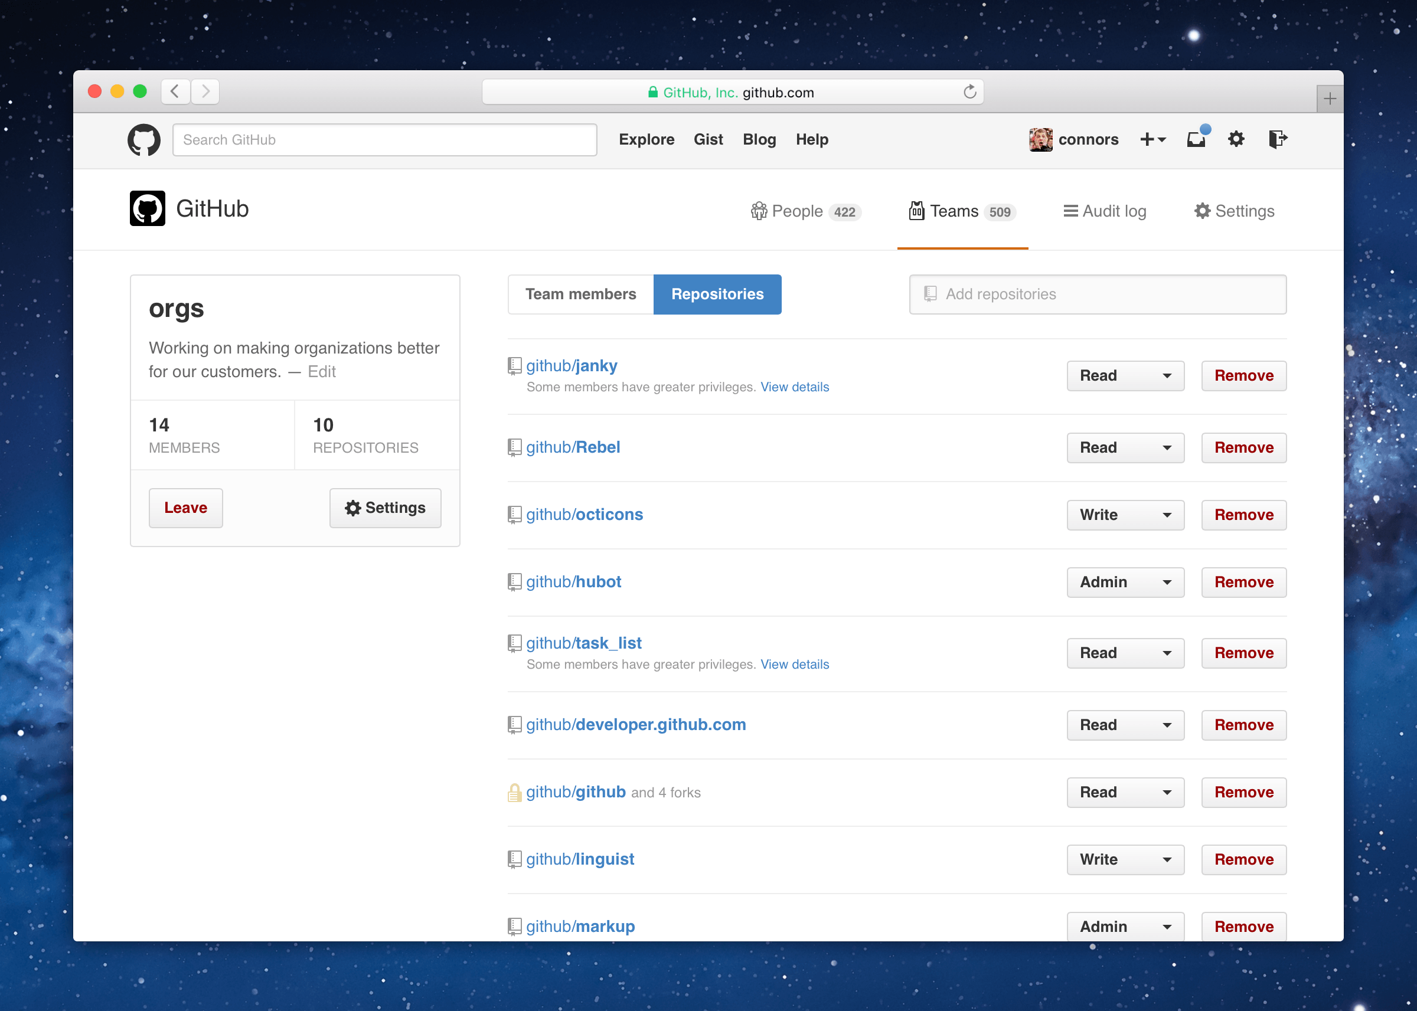
Task: Open the Explore menu item
Action: (647, 139)
